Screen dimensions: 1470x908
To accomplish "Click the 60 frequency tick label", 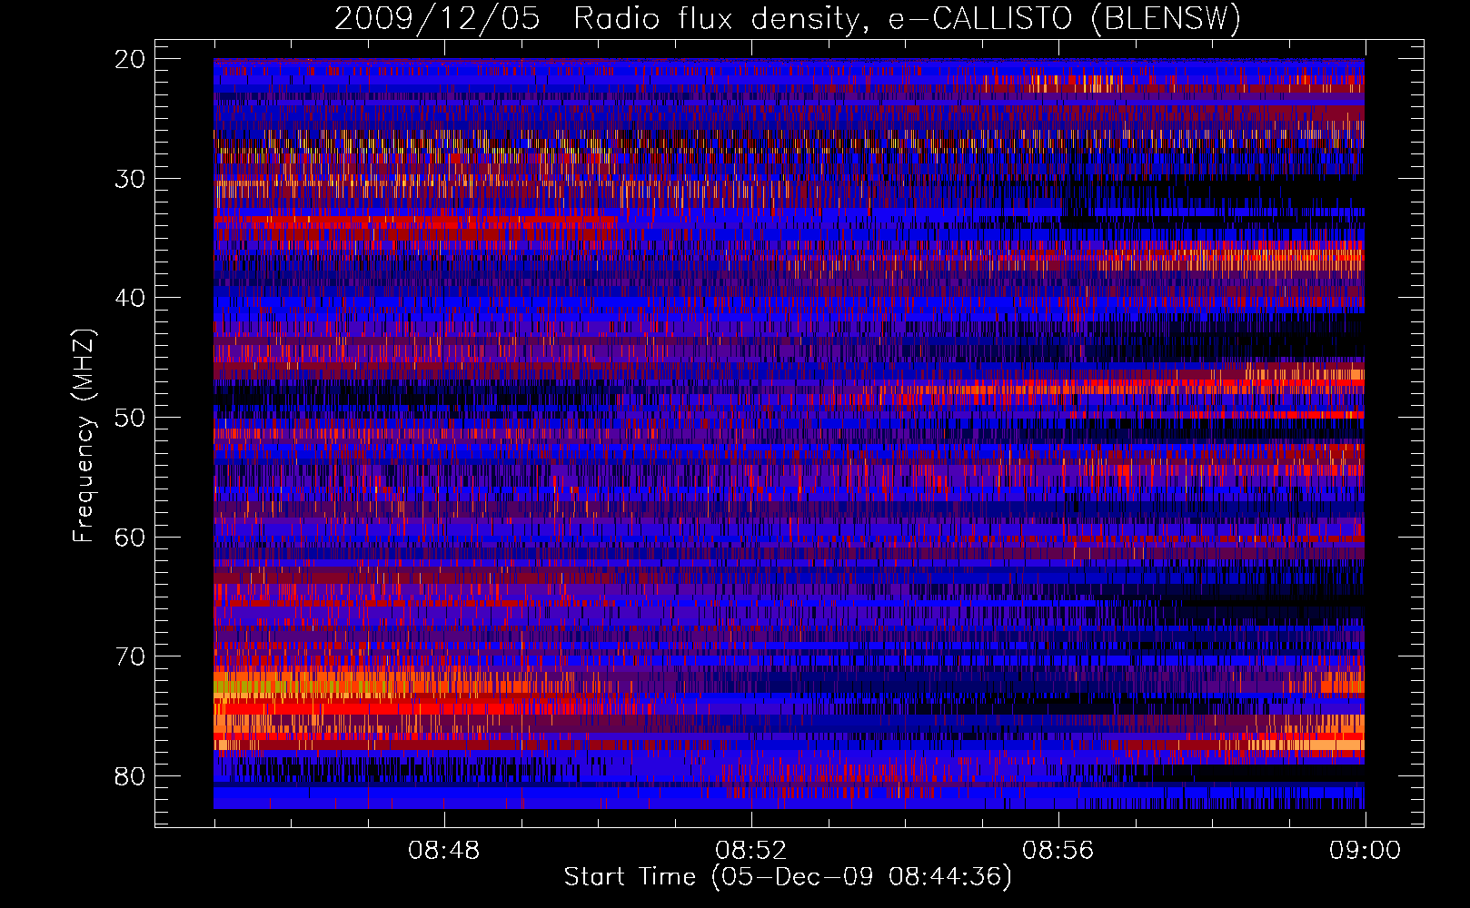I will 130,537.
